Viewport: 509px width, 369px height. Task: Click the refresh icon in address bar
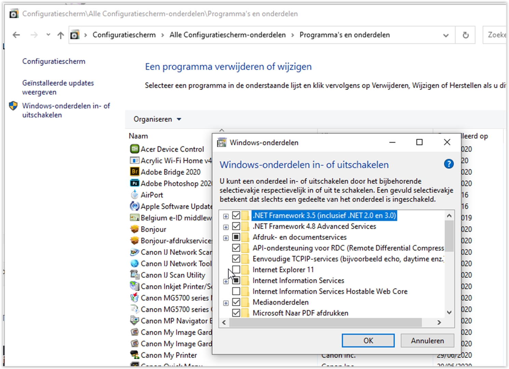465,35
